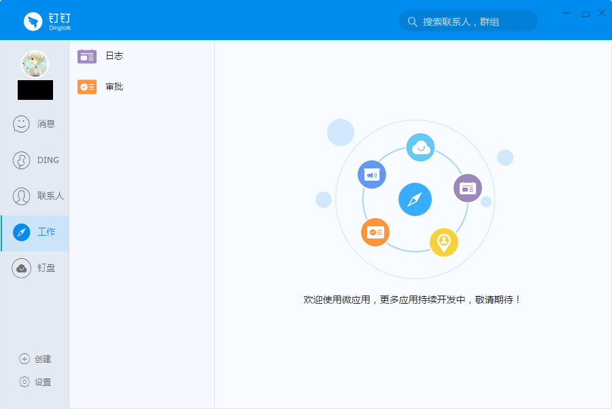
Task: Select the 工作 compass icon in sidebar
Action: coord(22,232)
